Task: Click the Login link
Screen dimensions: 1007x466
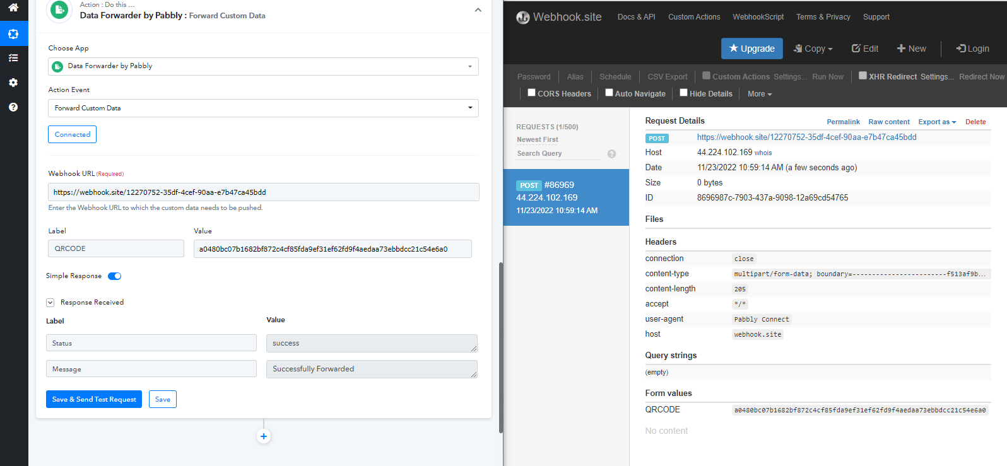Action: point(972,49)
